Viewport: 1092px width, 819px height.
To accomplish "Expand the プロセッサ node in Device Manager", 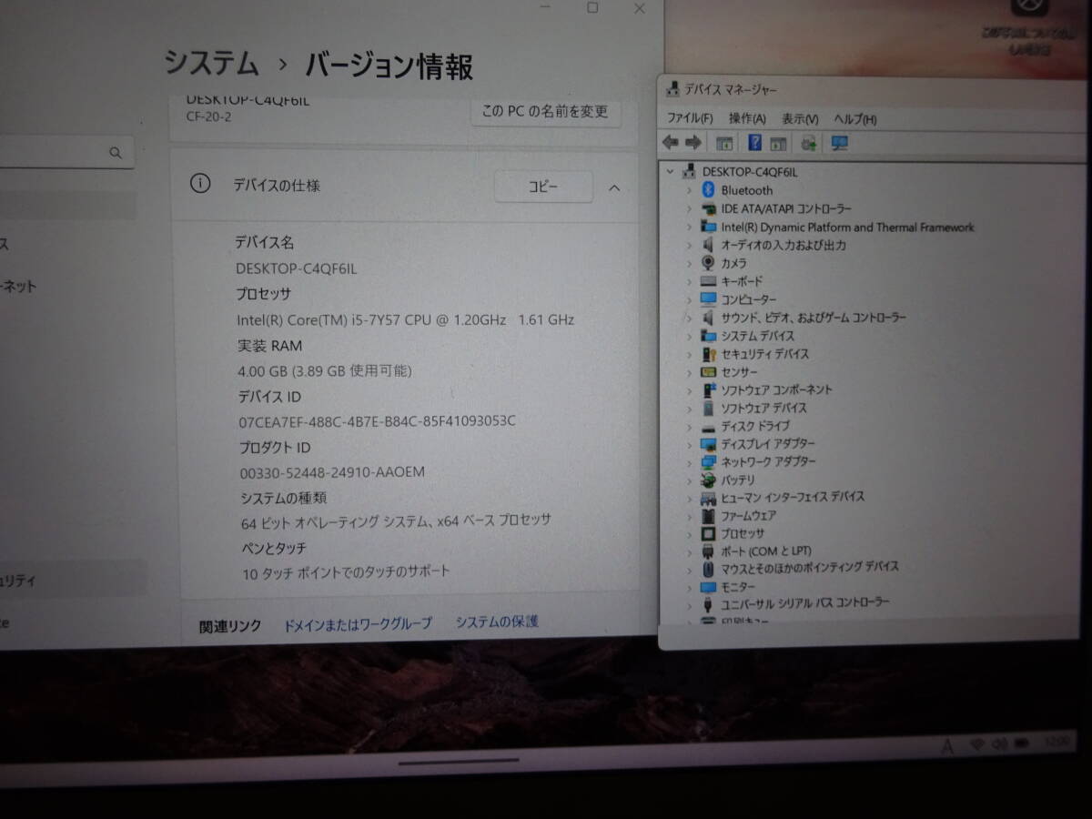I will coord(690,533).
